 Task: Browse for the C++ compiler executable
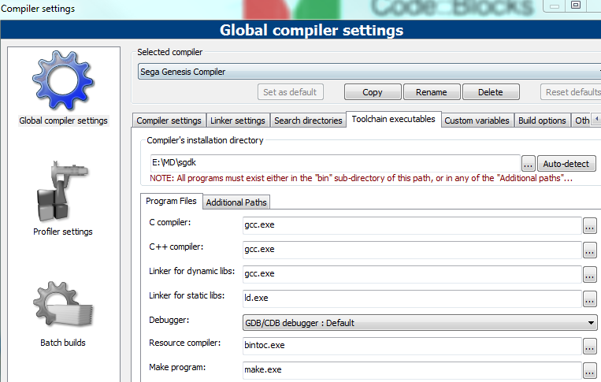589,250
